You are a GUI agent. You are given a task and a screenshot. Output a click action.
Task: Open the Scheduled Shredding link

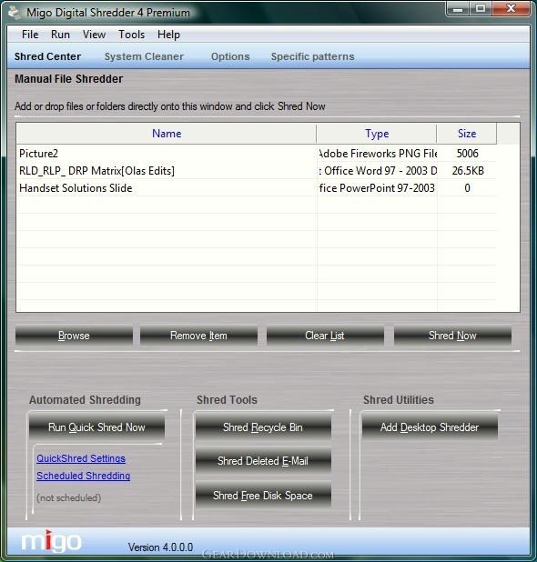[x=83, y=476]
